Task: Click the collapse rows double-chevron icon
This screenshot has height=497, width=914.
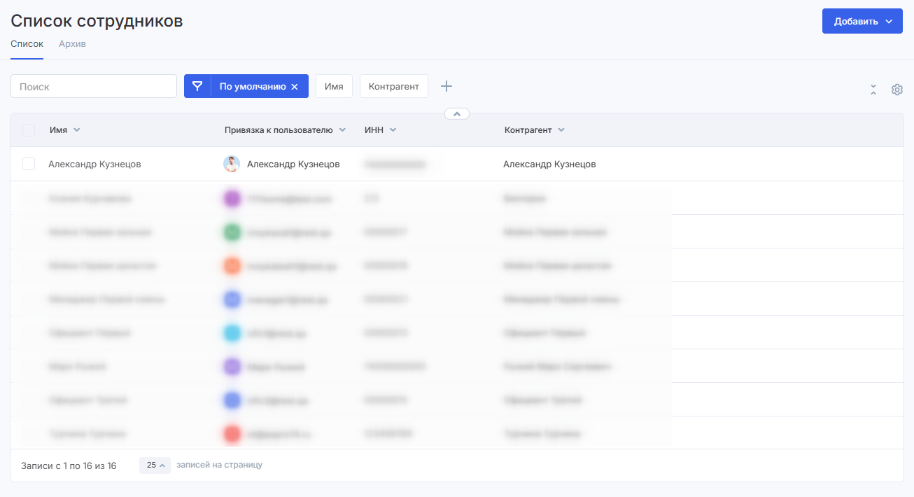Action: tap(873, 90)
